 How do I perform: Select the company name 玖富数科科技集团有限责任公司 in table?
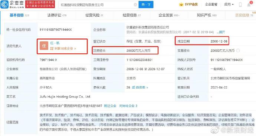pos(148,27)
